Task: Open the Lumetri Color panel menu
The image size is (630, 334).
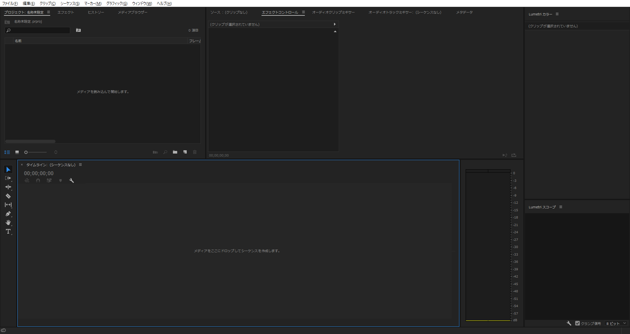Action: (557, 14)
